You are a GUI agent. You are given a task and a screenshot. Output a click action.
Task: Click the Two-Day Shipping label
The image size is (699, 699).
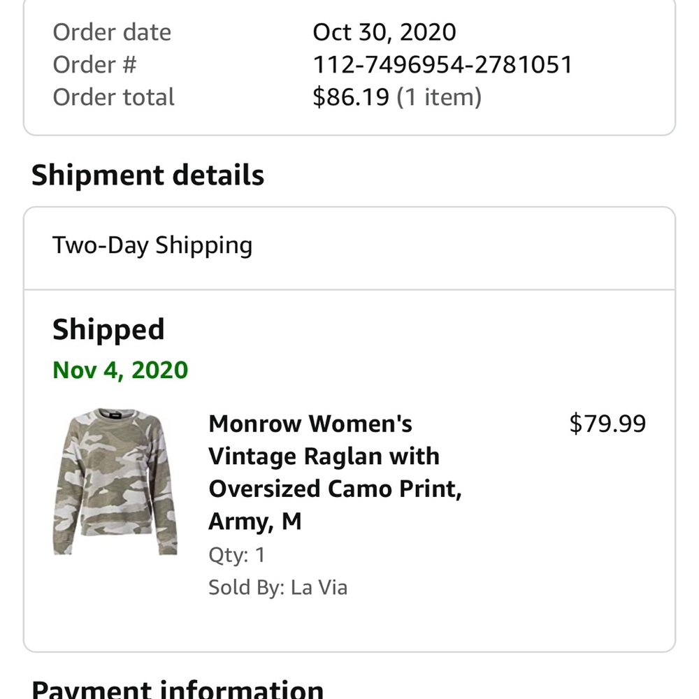point(152,245)
